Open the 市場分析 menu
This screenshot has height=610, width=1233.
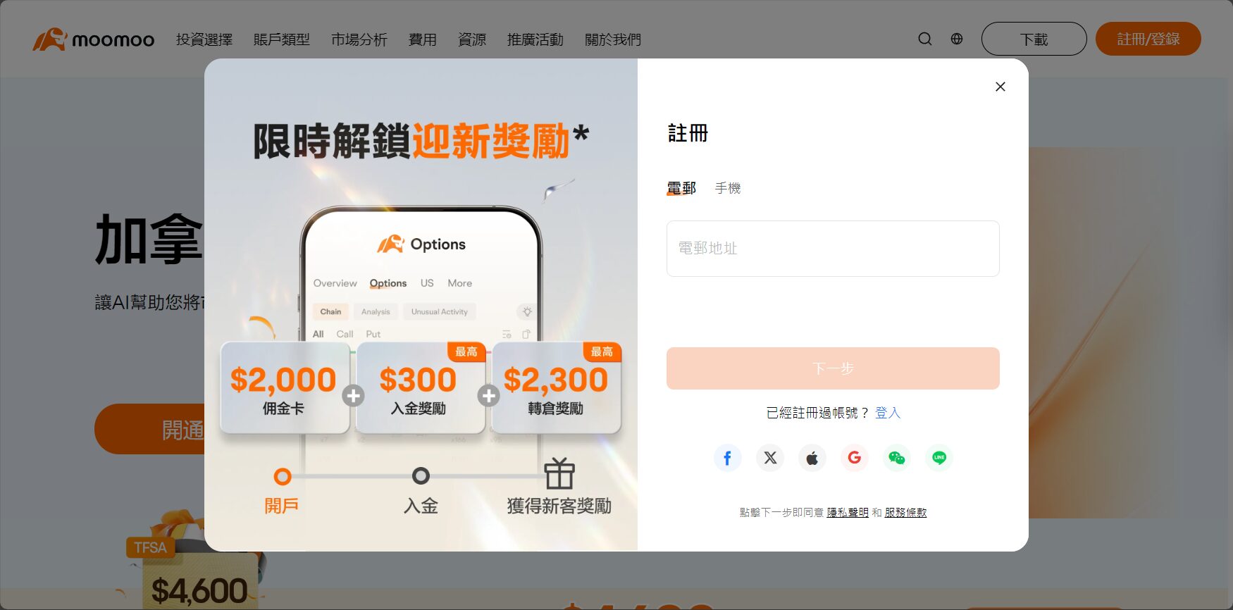[x=359, y=39]
